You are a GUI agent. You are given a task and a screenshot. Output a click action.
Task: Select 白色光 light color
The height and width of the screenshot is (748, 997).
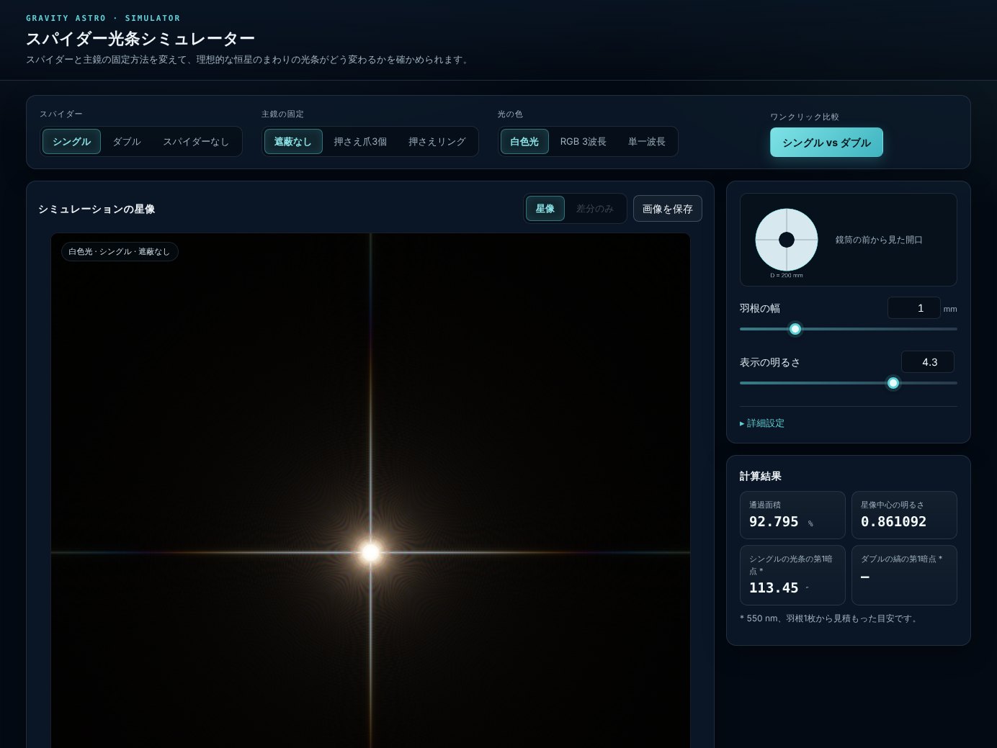[x=524, y=142]
